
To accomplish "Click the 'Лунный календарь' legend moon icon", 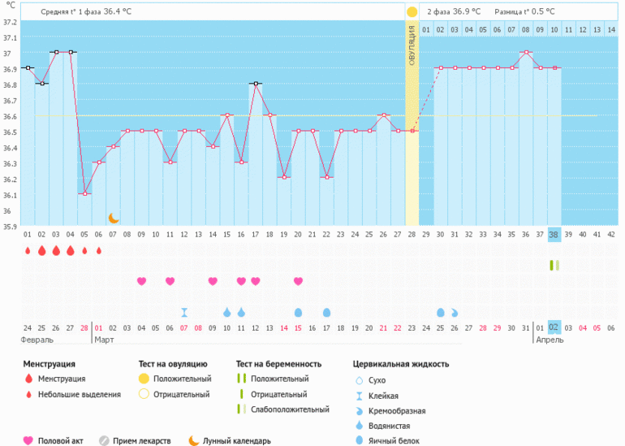I will [x=194, y=440].
